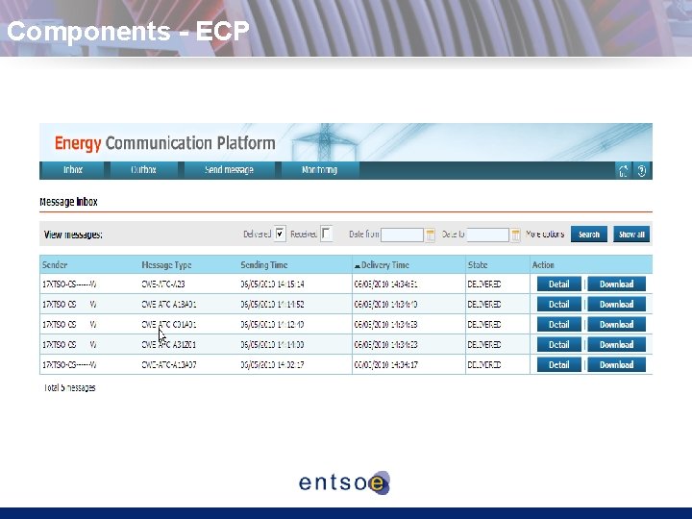Viewport: 692px width, 519px height.
Task: Toggle the Delivered checkbox
Action: click(280, 234)
